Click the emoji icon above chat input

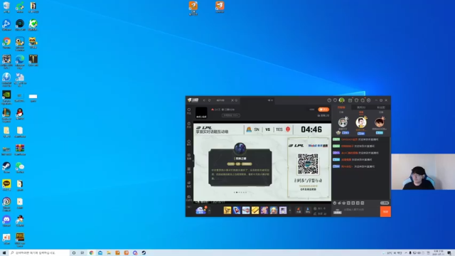(335, 203)
